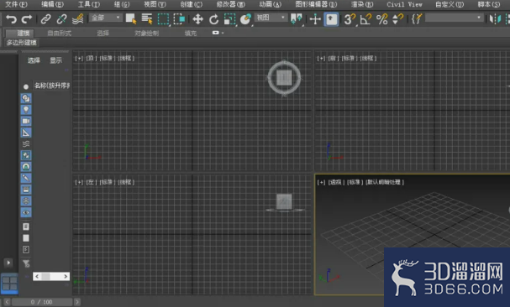
Task: Toggle the Angle Snap button
Action: point(366,19)
